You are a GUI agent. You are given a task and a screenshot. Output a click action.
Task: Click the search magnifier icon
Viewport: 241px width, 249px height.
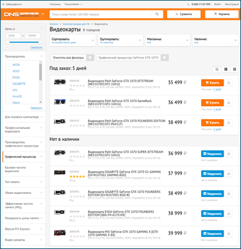157,14
